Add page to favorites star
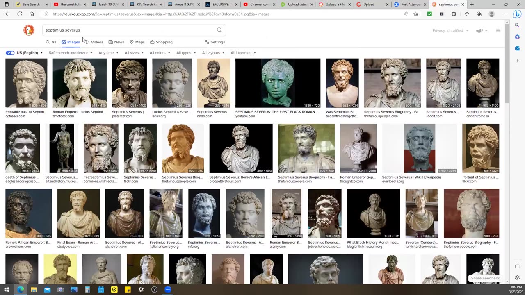This screenshot has width=525, height=295. pos(416,14)
